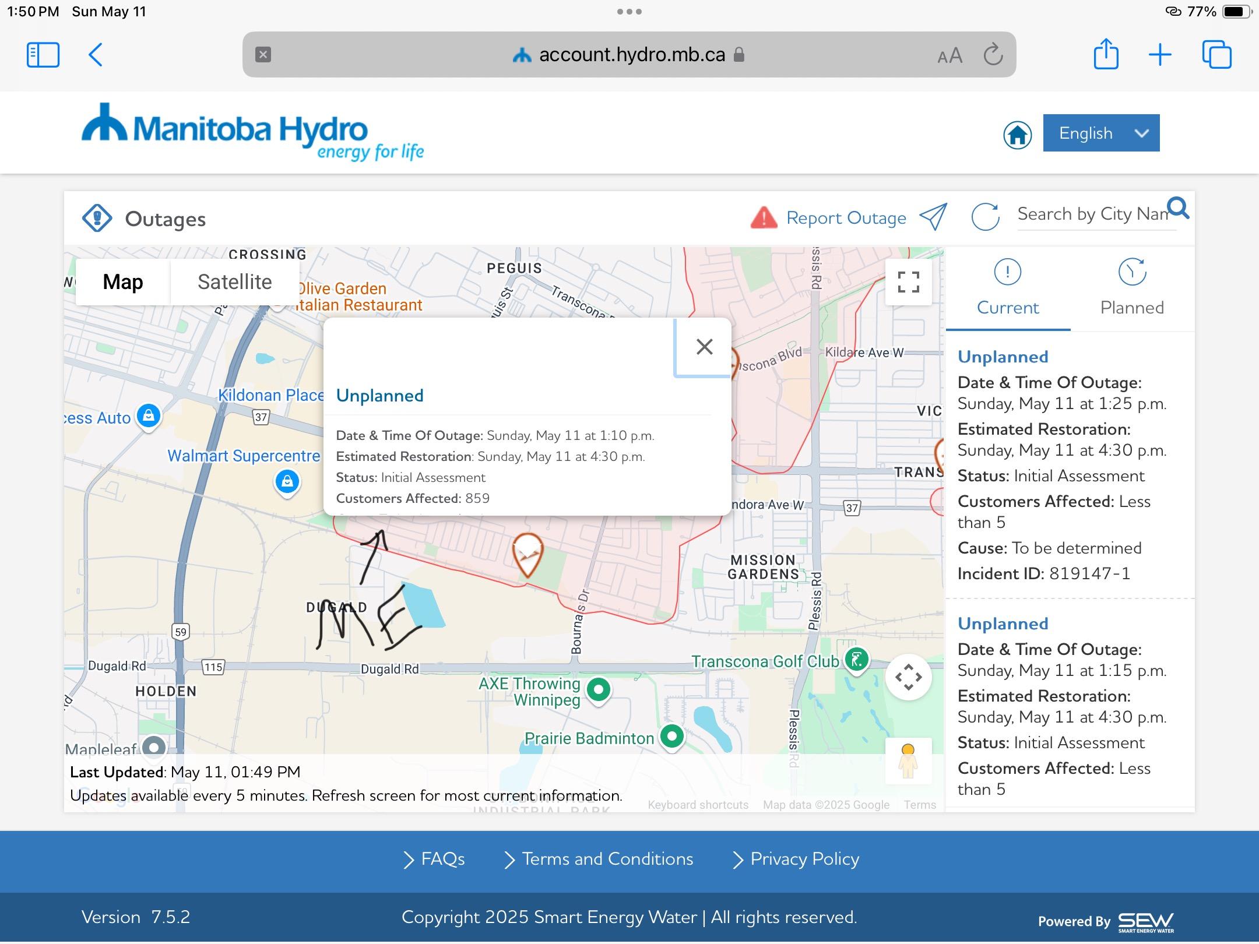1259x944 pixels.
Task: Activate Street View pegman
Action: (908, 761)
